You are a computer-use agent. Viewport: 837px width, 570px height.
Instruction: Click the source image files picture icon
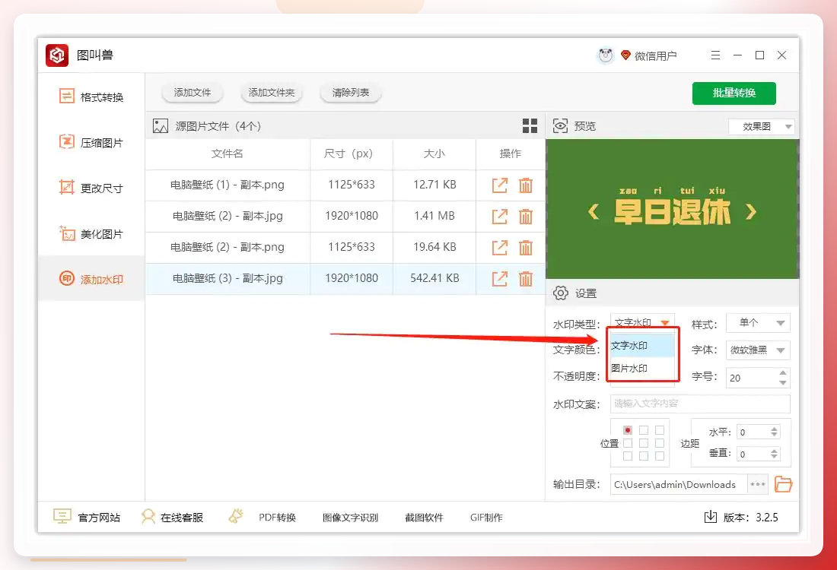pos(160,126)
